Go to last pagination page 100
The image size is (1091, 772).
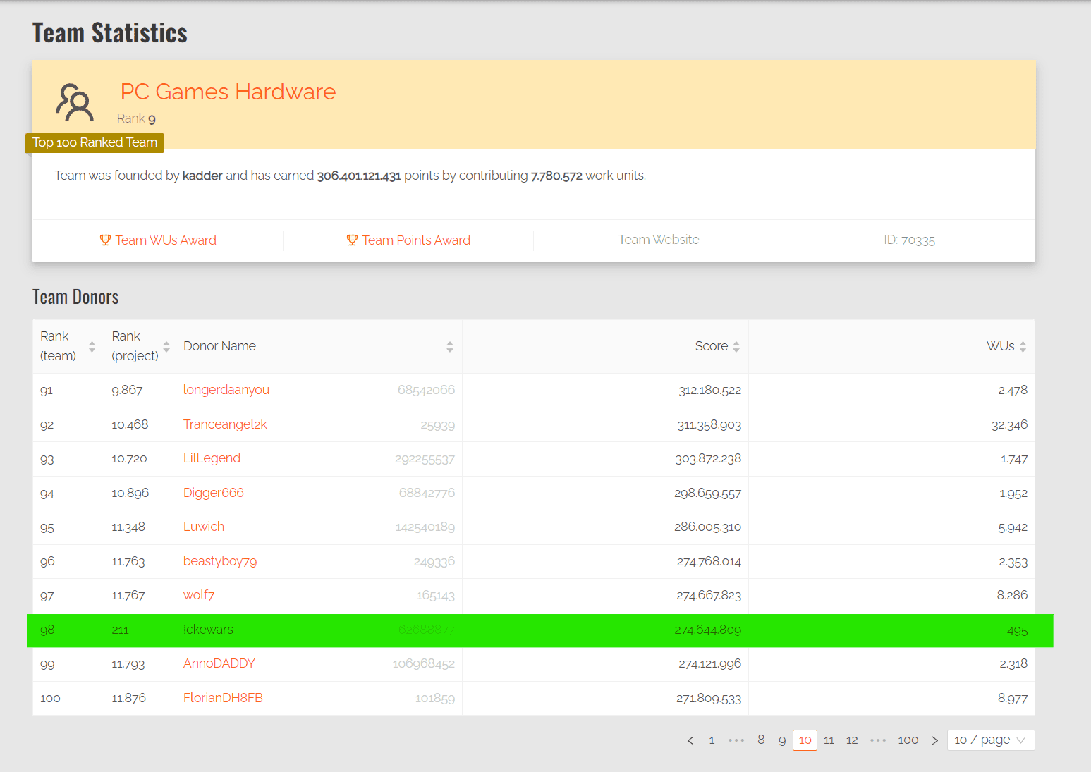908,740
